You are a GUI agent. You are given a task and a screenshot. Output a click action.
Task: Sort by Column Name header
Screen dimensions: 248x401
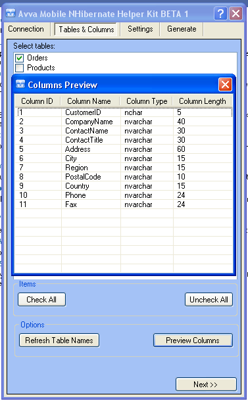click(90, 101)
